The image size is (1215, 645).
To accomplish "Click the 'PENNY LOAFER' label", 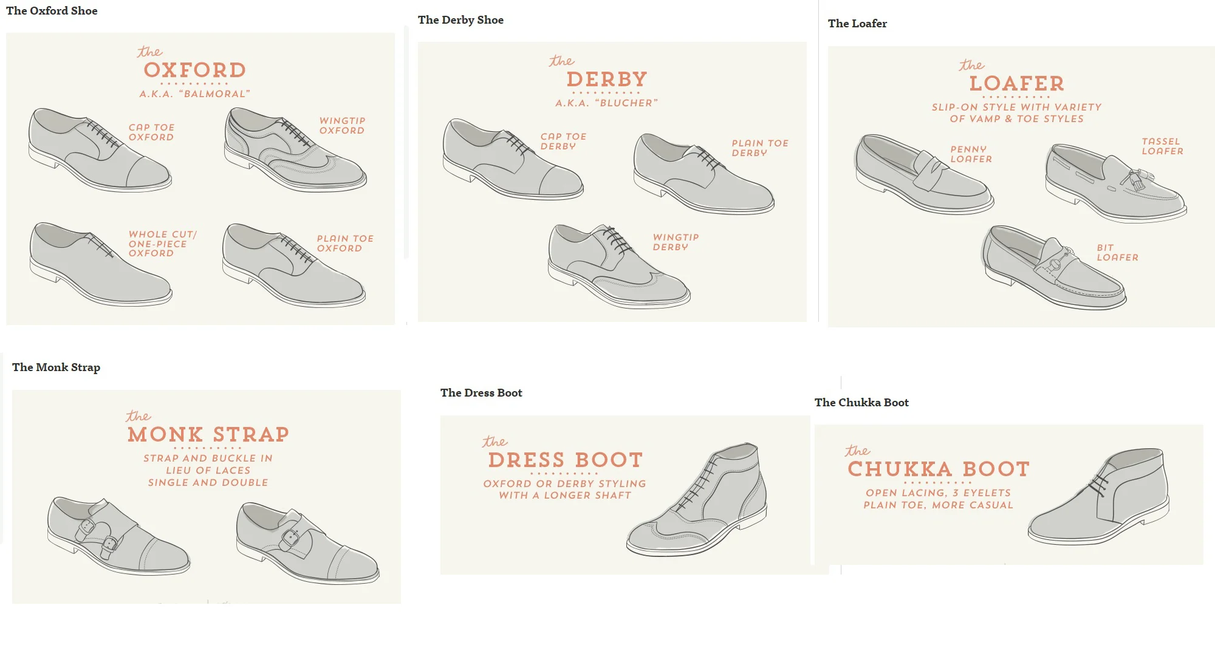I will tap(971, 154).
